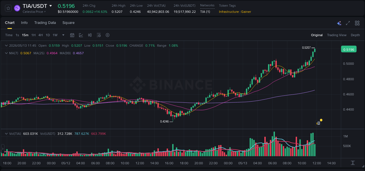365x171 pixels.
Task: Expand chart to fullscreen
Action: click(348, 23)
